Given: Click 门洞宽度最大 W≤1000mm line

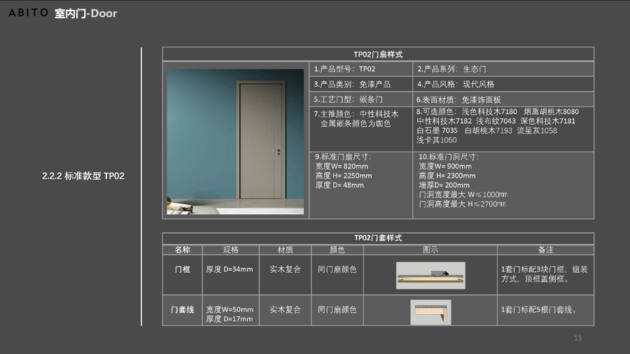Looking at the screenshot, I should [x=463, y=194].
